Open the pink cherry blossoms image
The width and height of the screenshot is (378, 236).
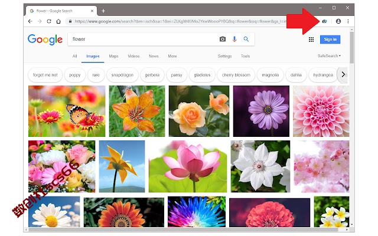(x=321, y=166)
